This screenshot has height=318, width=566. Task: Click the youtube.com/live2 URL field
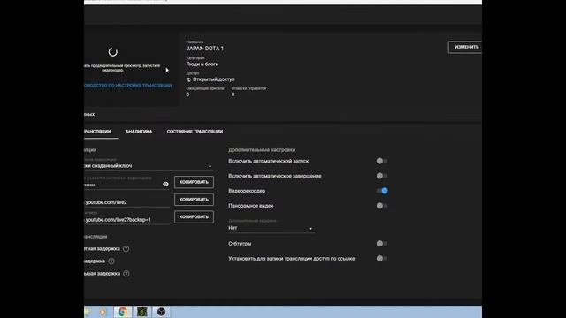[x=126, y=202]
